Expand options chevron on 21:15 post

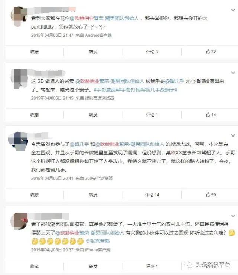click(233, 73)
